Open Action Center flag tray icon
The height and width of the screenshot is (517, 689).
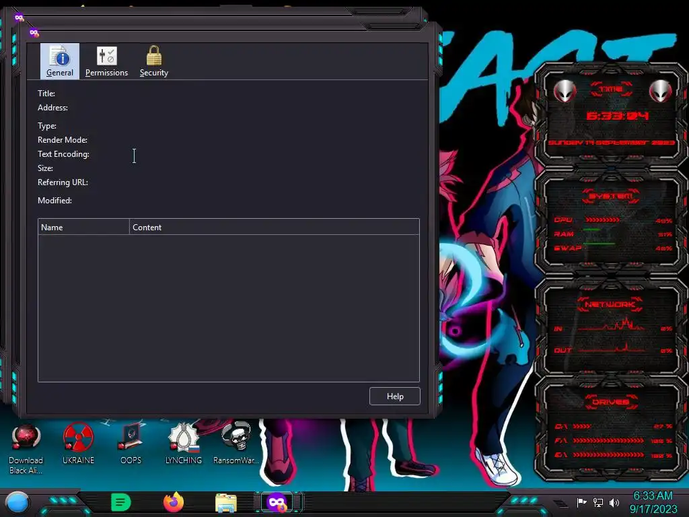click(582, 502)
